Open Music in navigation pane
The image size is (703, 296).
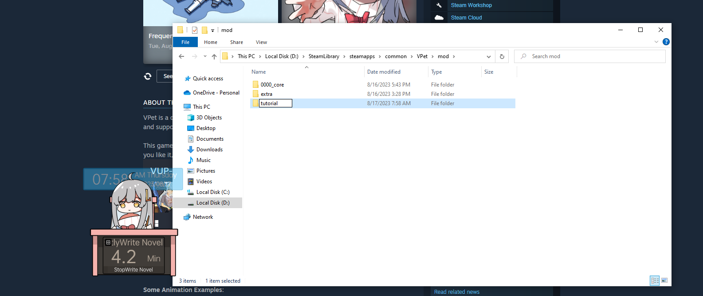click(204, 160)
